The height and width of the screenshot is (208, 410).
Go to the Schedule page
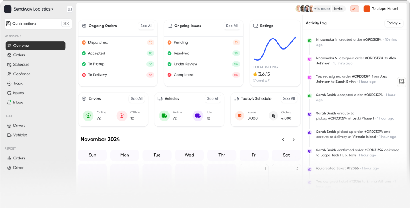pos(18,64)
